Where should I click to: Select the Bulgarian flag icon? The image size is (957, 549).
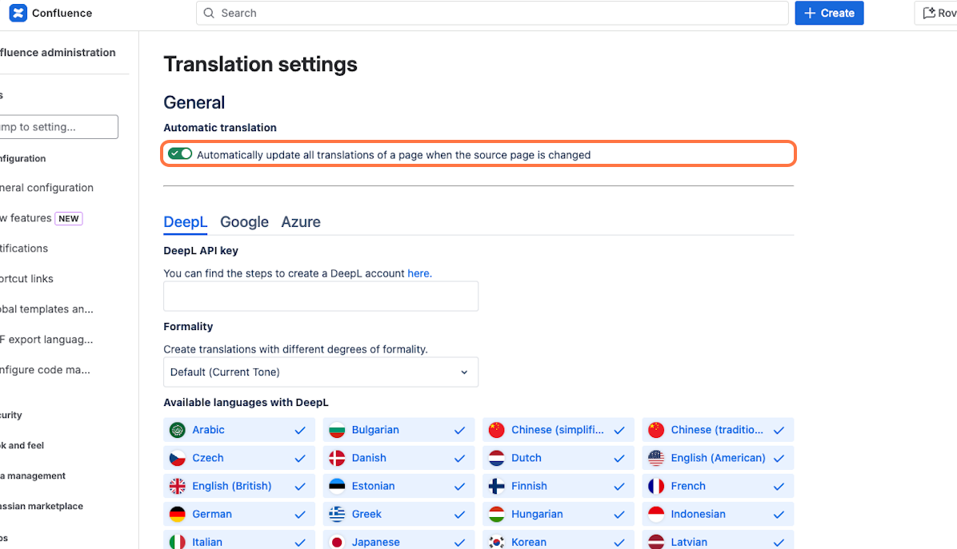pos(337,430)
